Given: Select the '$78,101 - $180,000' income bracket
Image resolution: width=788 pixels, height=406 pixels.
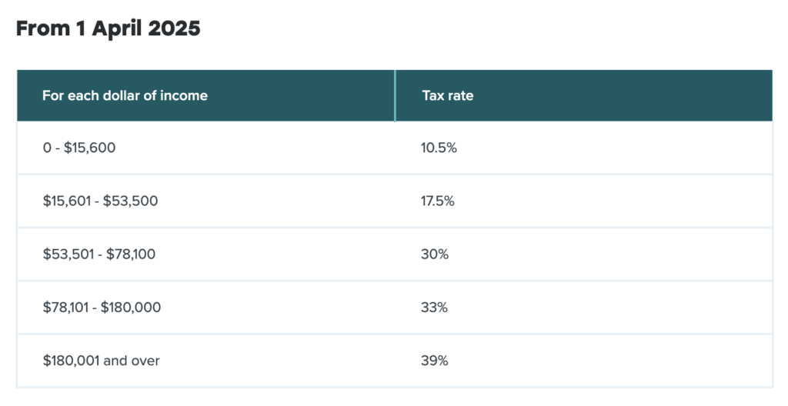Looking at the screenshot, I should 102,307.
